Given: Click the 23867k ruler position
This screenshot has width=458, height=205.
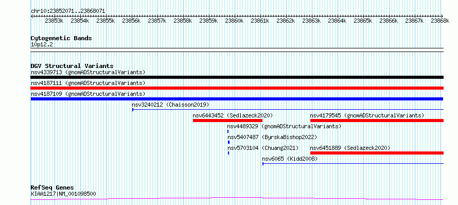Looking at the screenshot, I should 414,21.
